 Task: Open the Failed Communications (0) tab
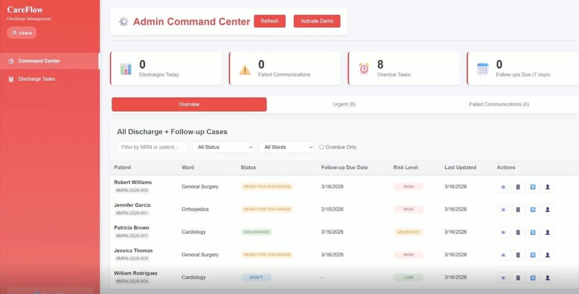(499, 104)
